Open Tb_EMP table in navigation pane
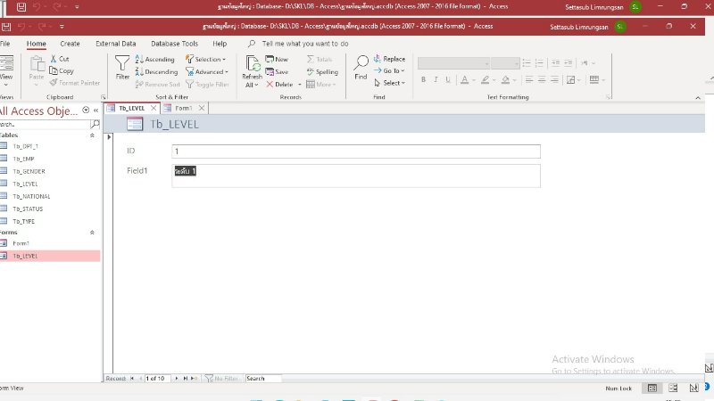The height and width of the screenshot is (401, 714). click(x=23, y=159)
